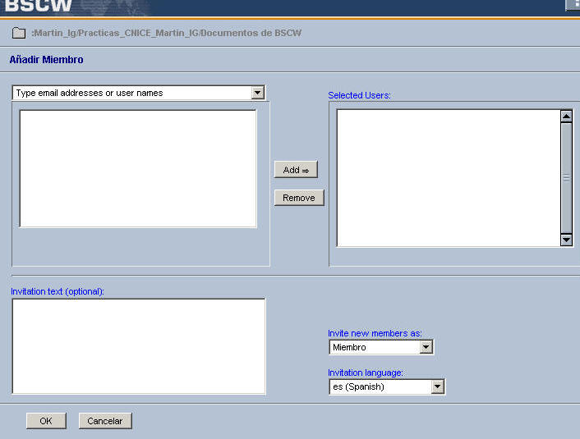Image resolution: width=580 pixels, height=439 pixels.
Task: Click inside the Invitation text box
Action: [x=139, y=345]
